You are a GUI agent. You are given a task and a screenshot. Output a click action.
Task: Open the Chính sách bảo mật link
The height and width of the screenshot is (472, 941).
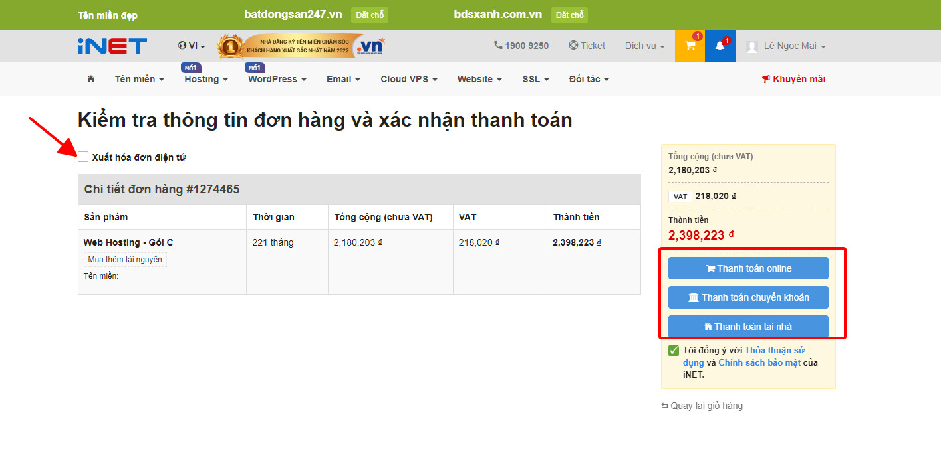759,363
